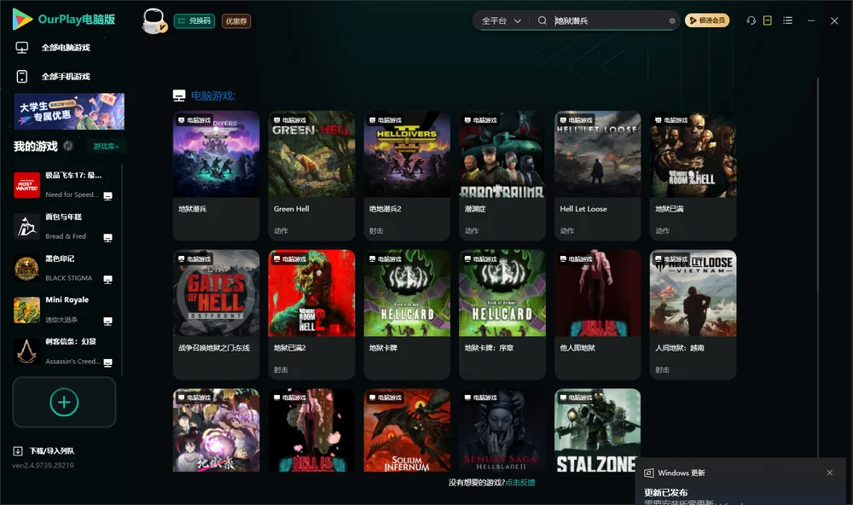Screen dimensions: 853x505
Task: Open 刺客信条: 幻景 in my games list
Action: (64, 351)
